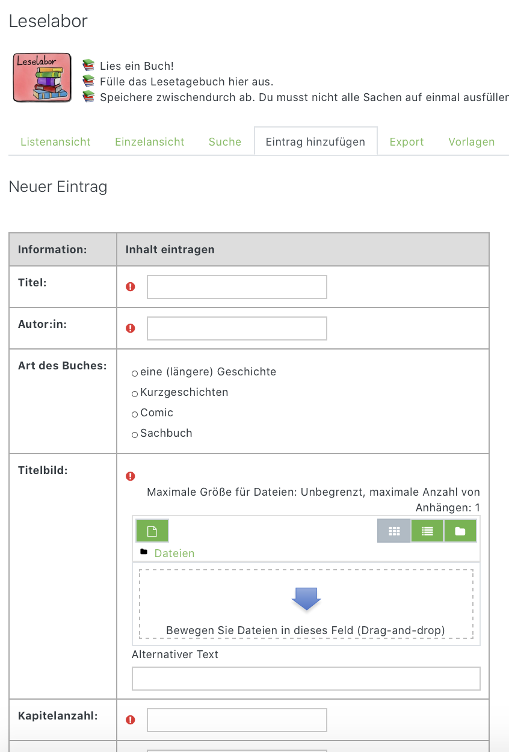
Task: Select the Kurzgeschichten radio option
Action: (135, 394)
